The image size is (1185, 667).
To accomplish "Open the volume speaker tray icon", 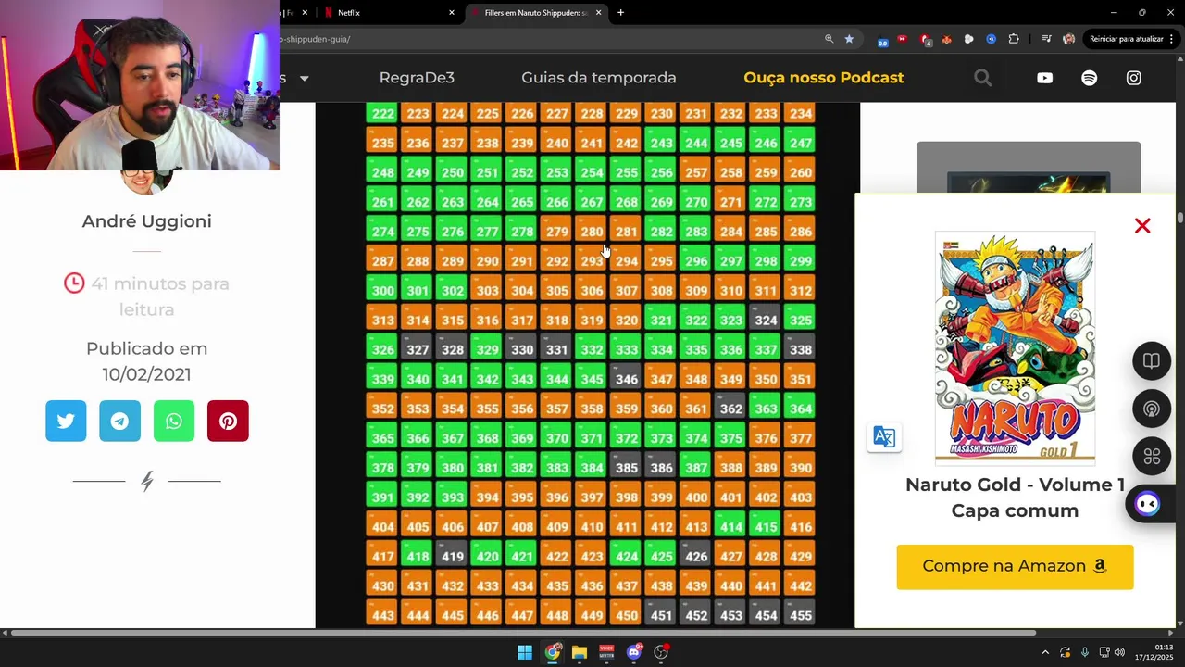I will [x=1119, y=652].
